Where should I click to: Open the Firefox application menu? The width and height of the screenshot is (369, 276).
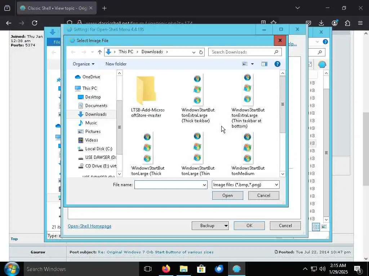360,23
